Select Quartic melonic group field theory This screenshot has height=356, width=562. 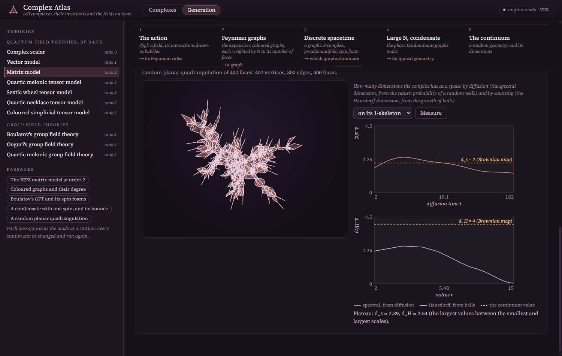pyautogui.click(x=61, y=155)
